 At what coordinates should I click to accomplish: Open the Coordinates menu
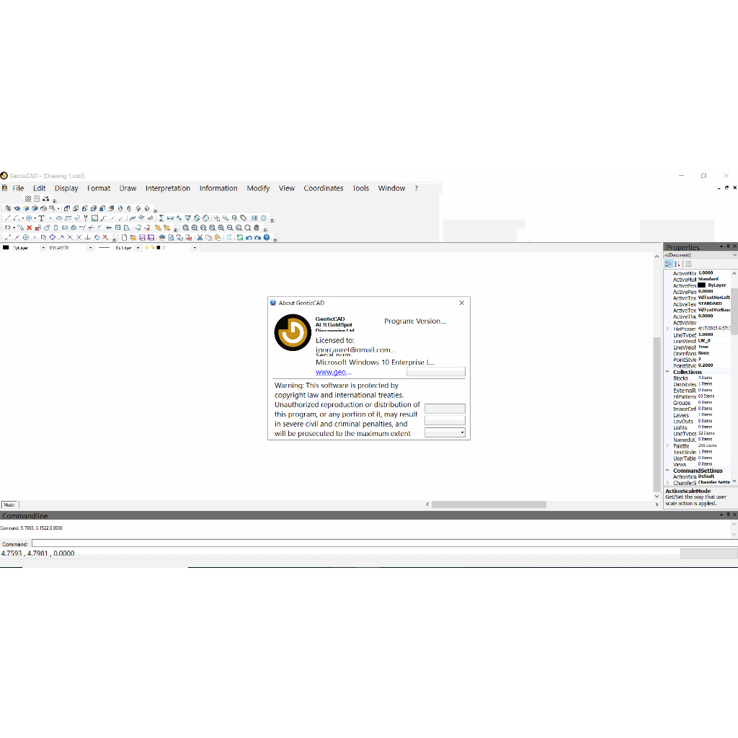[x=324, y=188]
